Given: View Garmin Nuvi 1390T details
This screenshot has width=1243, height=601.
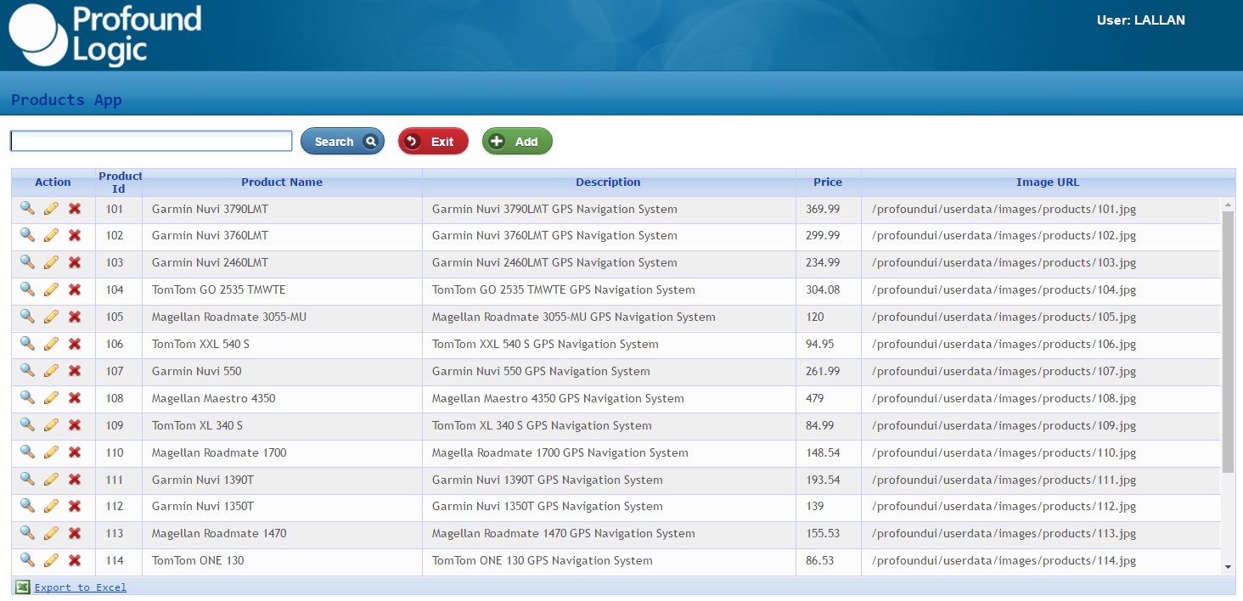Looking at the screenshot, I should 27,479.
